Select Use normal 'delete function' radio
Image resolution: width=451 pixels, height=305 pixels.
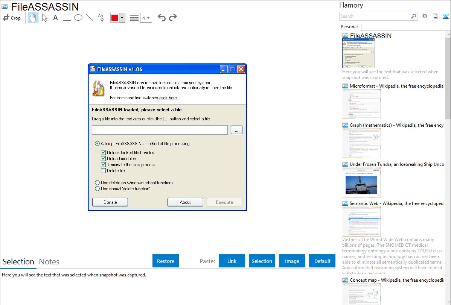click(x=97, y=188)
